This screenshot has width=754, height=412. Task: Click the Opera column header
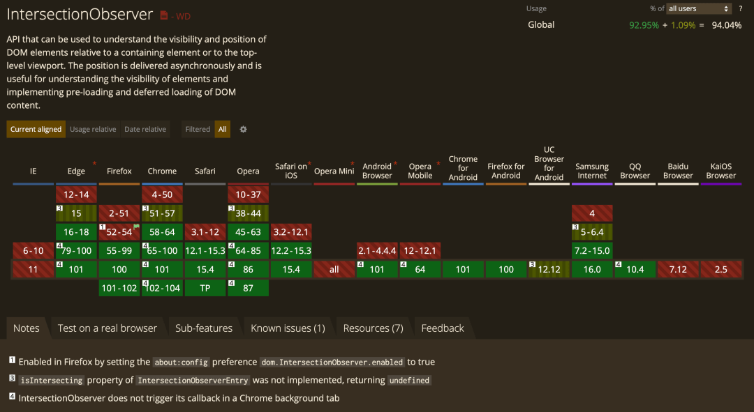[248, 171]
